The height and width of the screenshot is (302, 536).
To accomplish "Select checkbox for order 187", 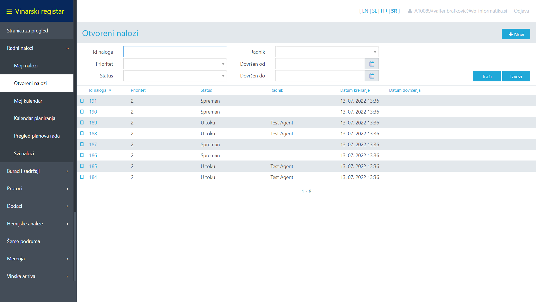I will (82, 144).
